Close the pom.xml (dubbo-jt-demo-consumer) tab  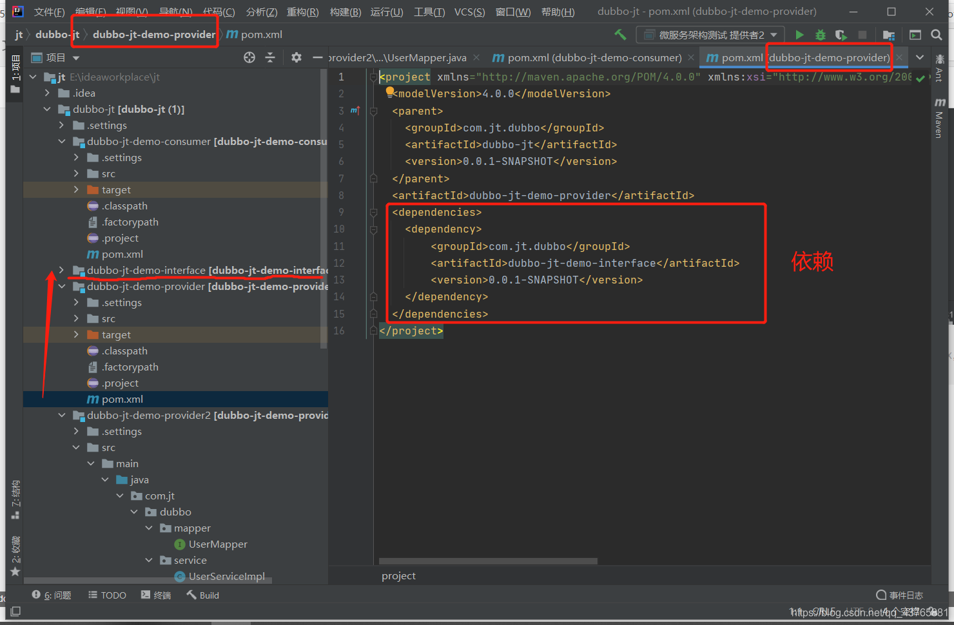pos(691,57)
